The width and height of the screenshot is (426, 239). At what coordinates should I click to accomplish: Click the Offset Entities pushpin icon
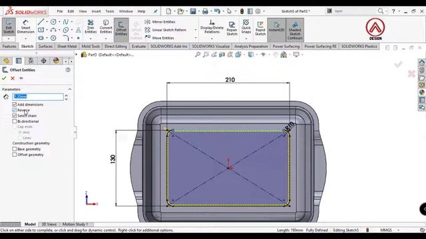tap(21, 78)
